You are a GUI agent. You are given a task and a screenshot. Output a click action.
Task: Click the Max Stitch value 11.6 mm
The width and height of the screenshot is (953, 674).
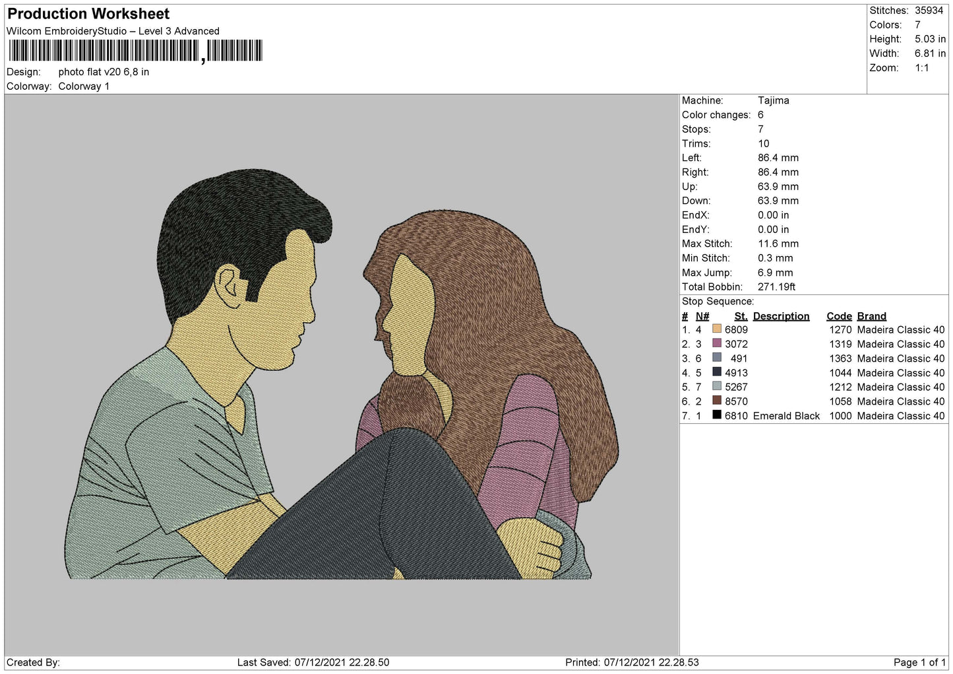[778, 244]
